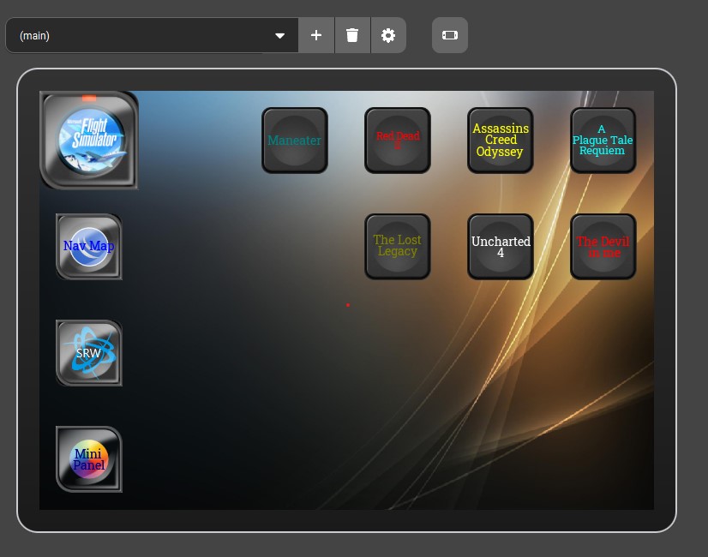Viewport: 708px width, 557px height.
Task: Select the Nav Map button
Action: click(89, 247)
